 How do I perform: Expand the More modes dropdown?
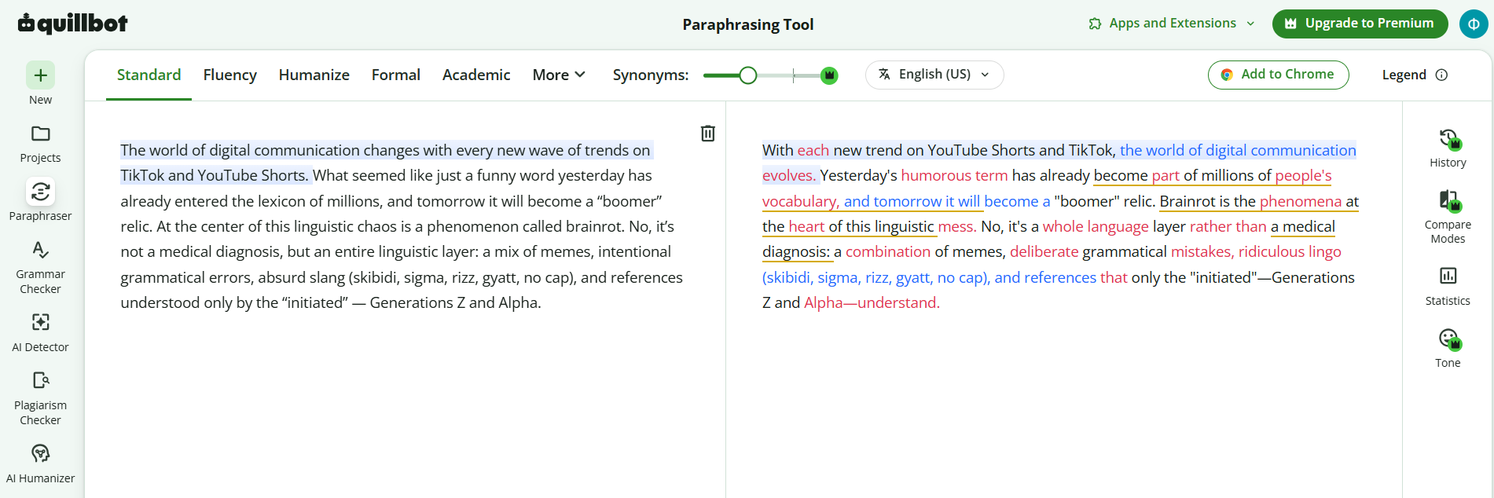coord(559,75)
